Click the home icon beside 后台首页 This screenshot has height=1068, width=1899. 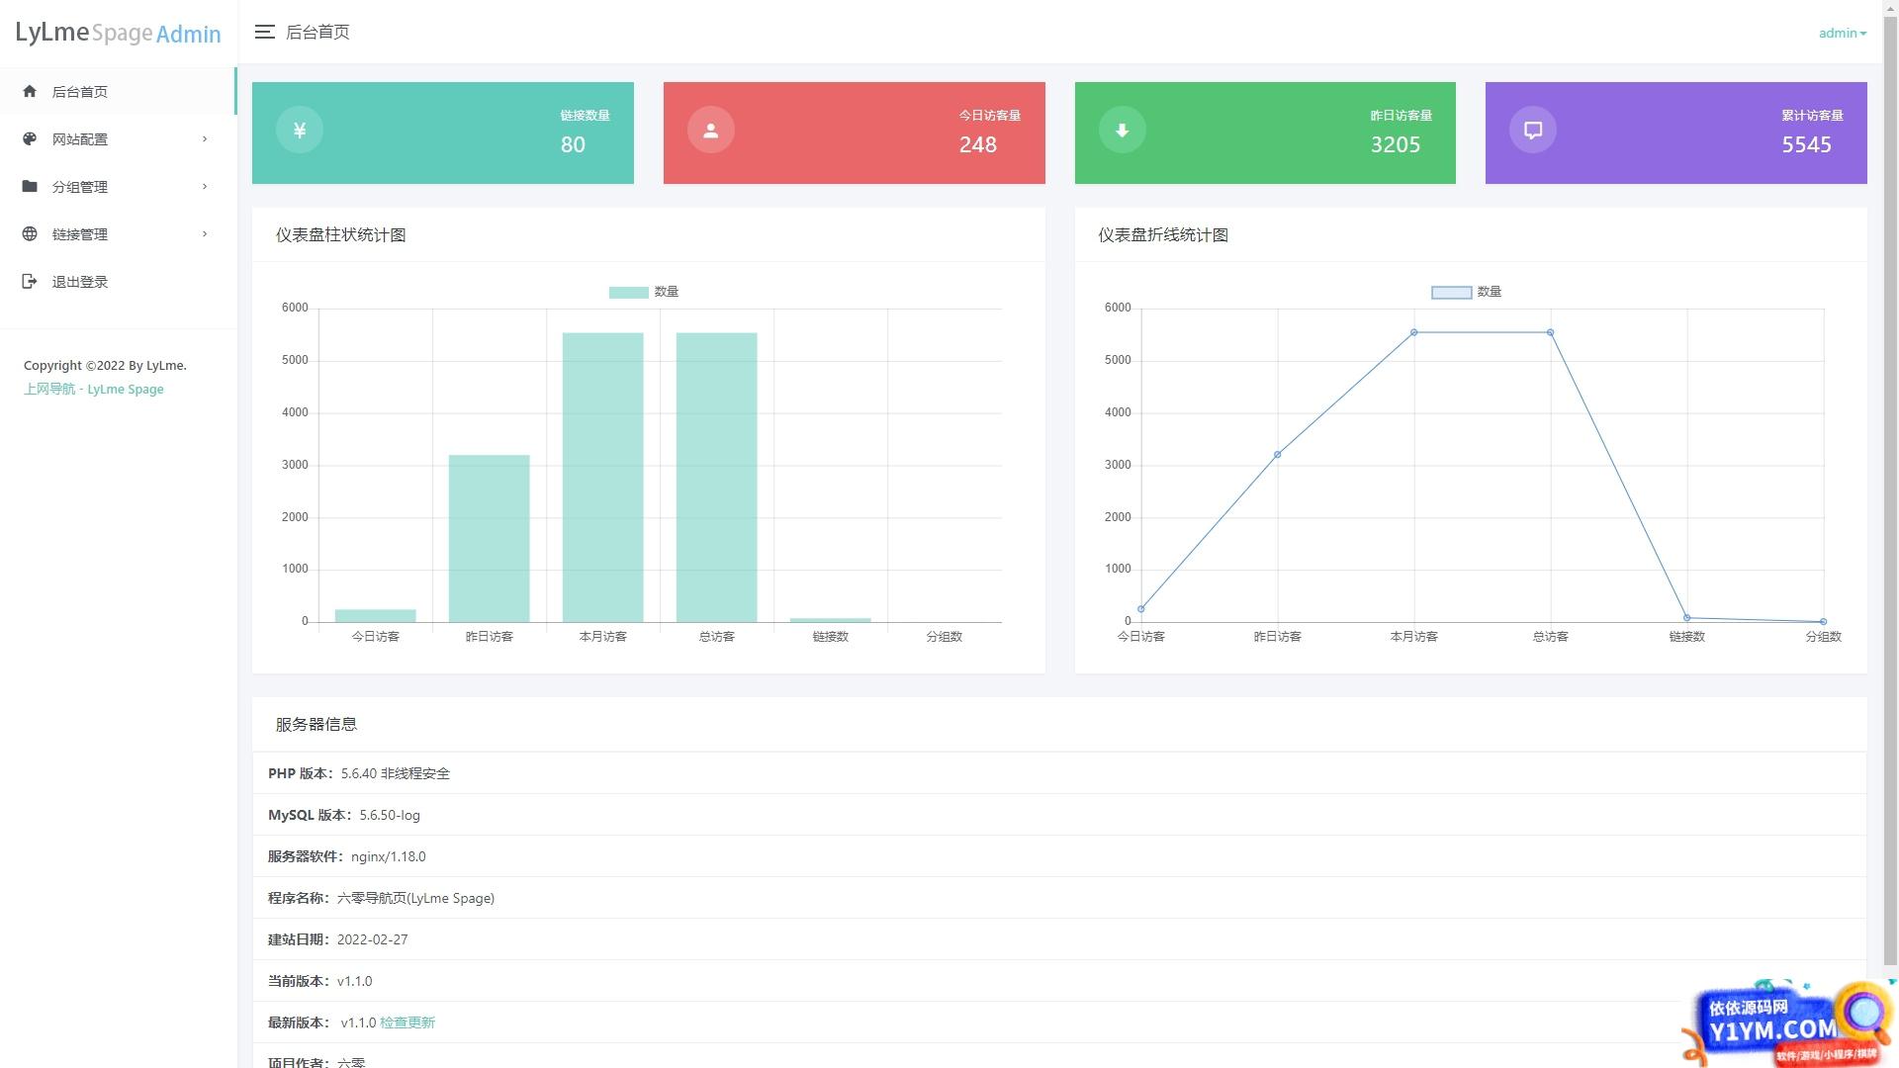30,91
